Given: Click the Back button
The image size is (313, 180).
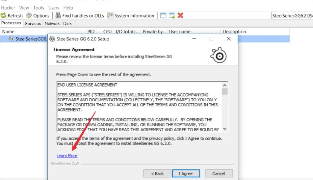Looking at the screenshot, I should (157, 173).
